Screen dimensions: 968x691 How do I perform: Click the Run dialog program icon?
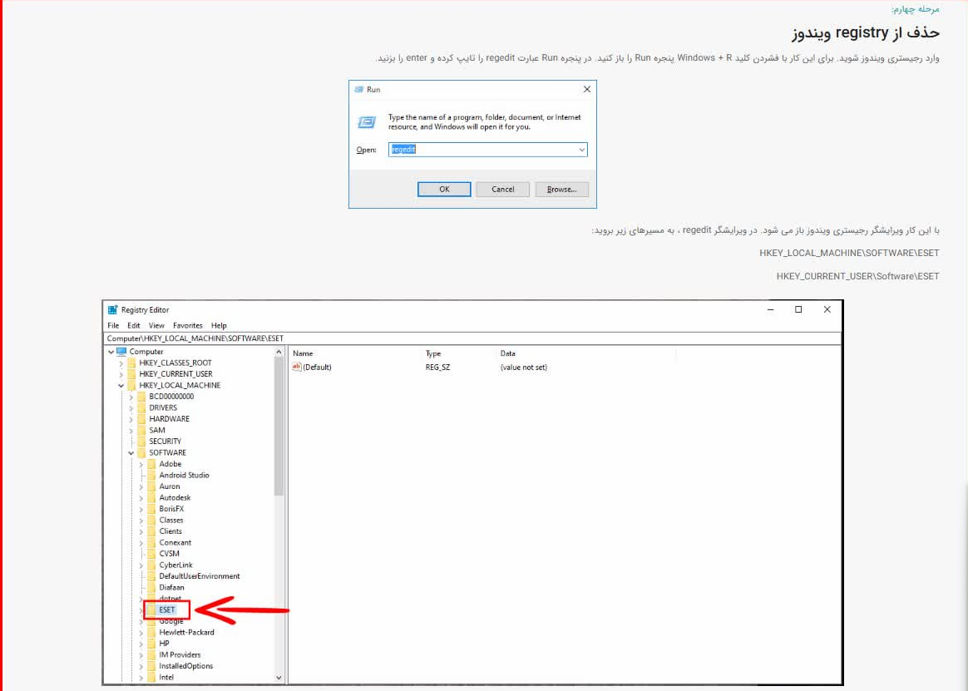click(x=367, y=121)
